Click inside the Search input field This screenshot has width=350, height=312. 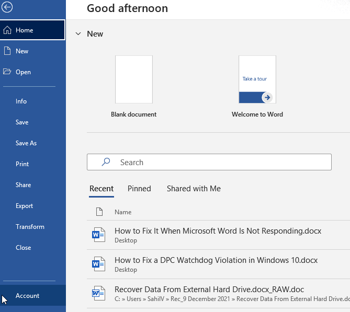(209, 162)
